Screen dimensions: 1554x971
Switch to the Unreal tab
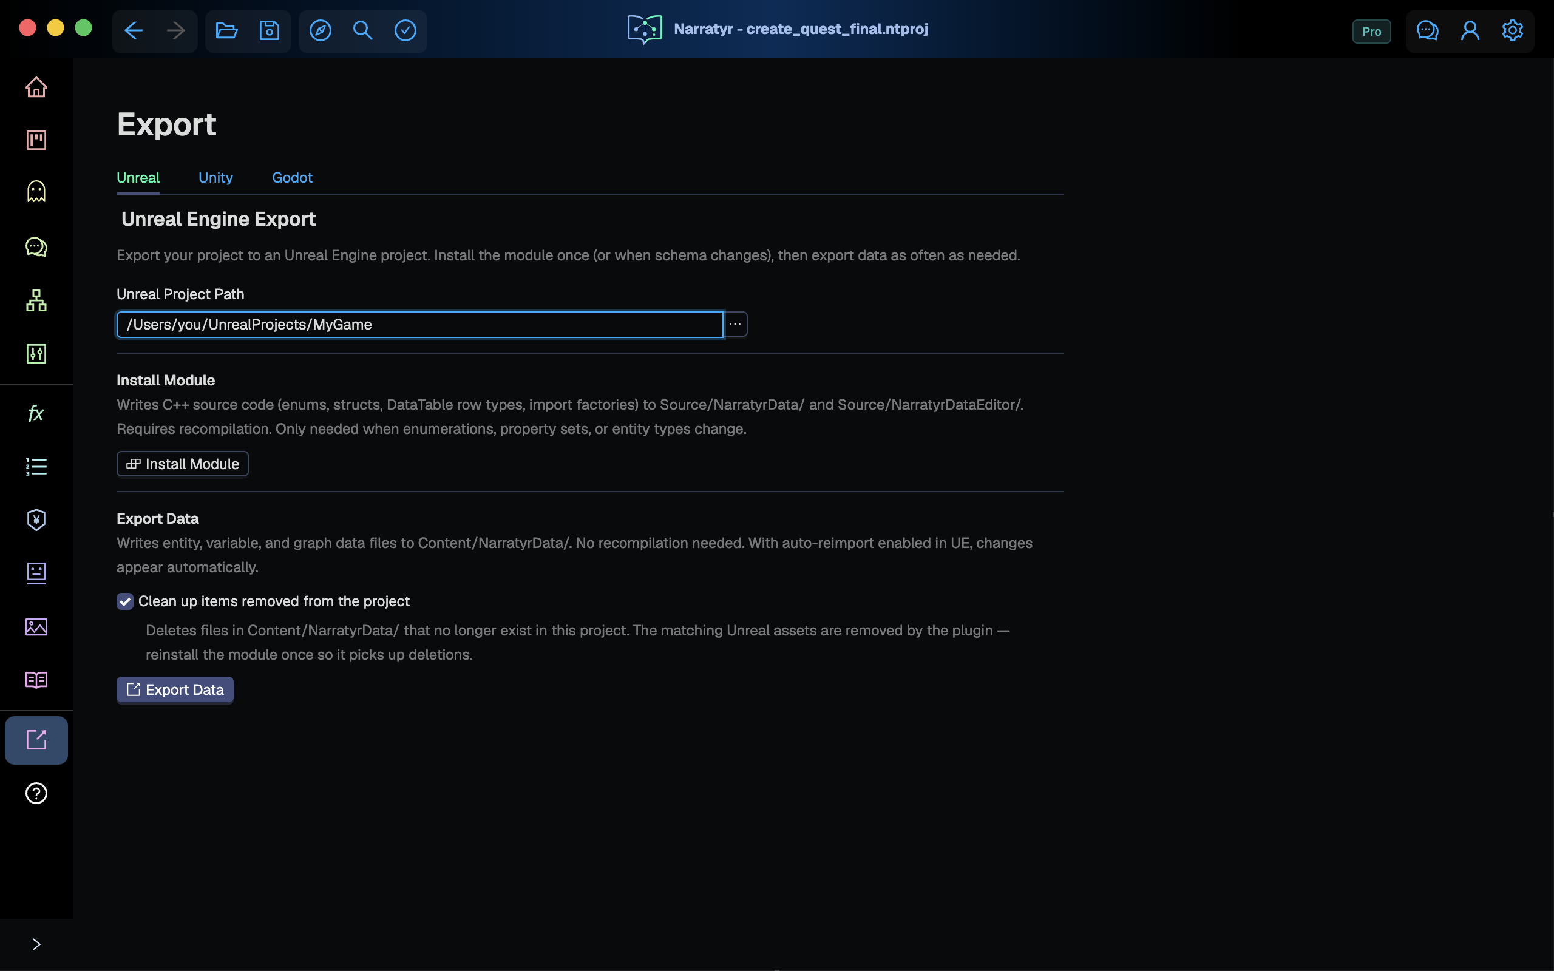(x=138, y=178)
